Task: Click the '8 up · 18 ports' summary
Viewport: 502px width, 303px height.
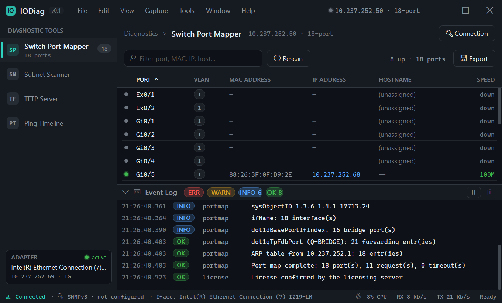Action: point(417,59)
